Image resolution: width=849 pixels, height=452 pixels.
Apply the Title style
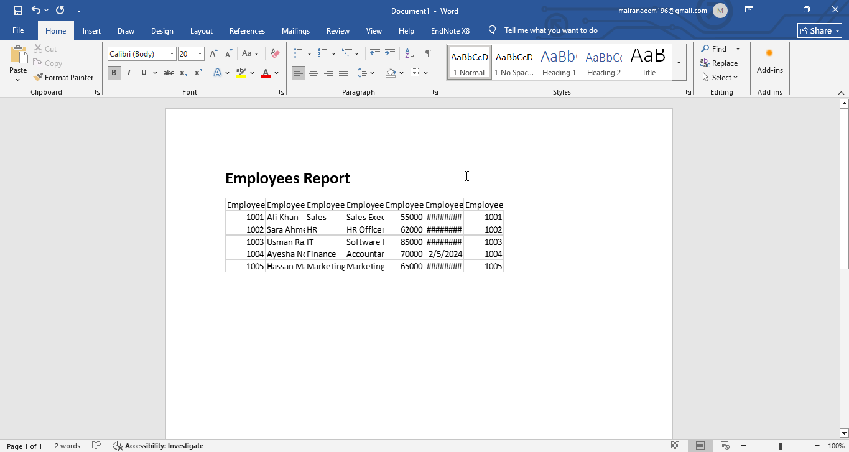click(649, 62)
